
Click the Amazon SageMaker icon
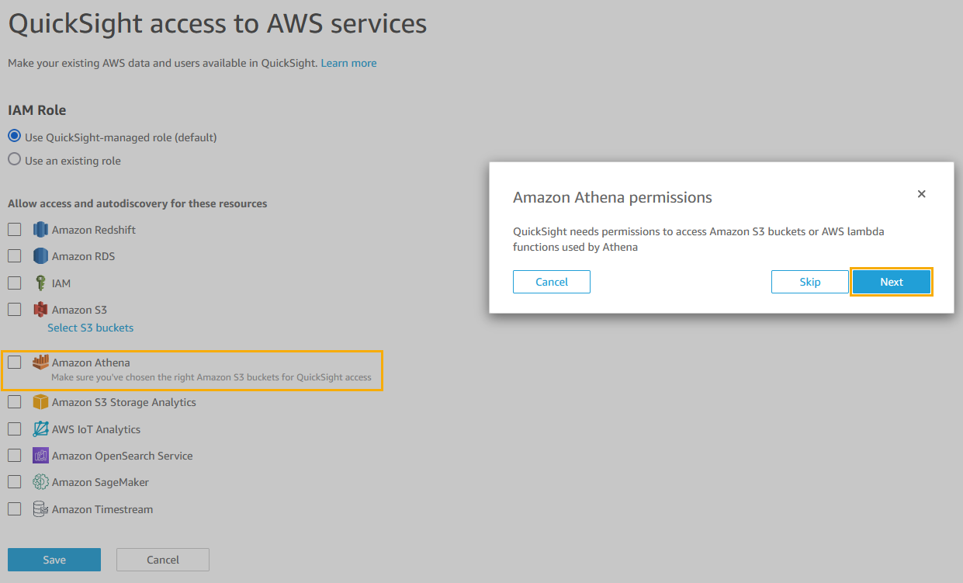40,482
